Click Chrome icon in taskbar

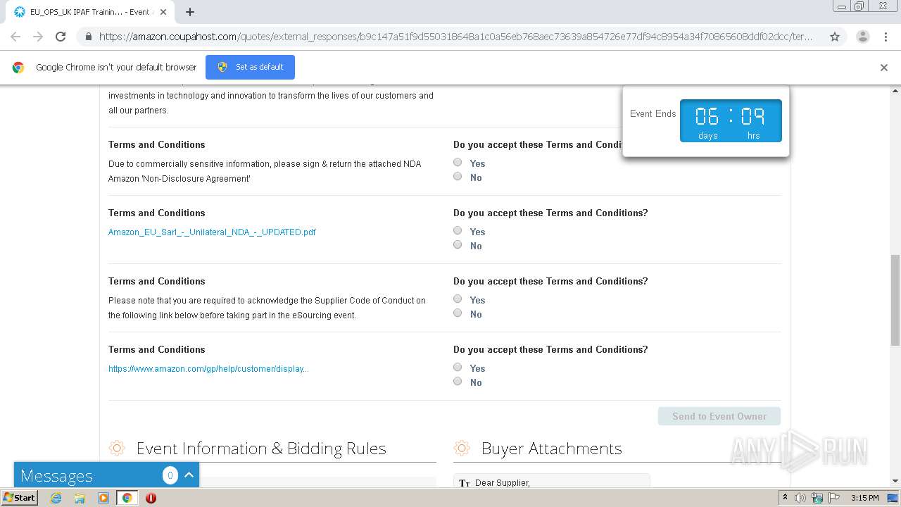tap(127, 498)
